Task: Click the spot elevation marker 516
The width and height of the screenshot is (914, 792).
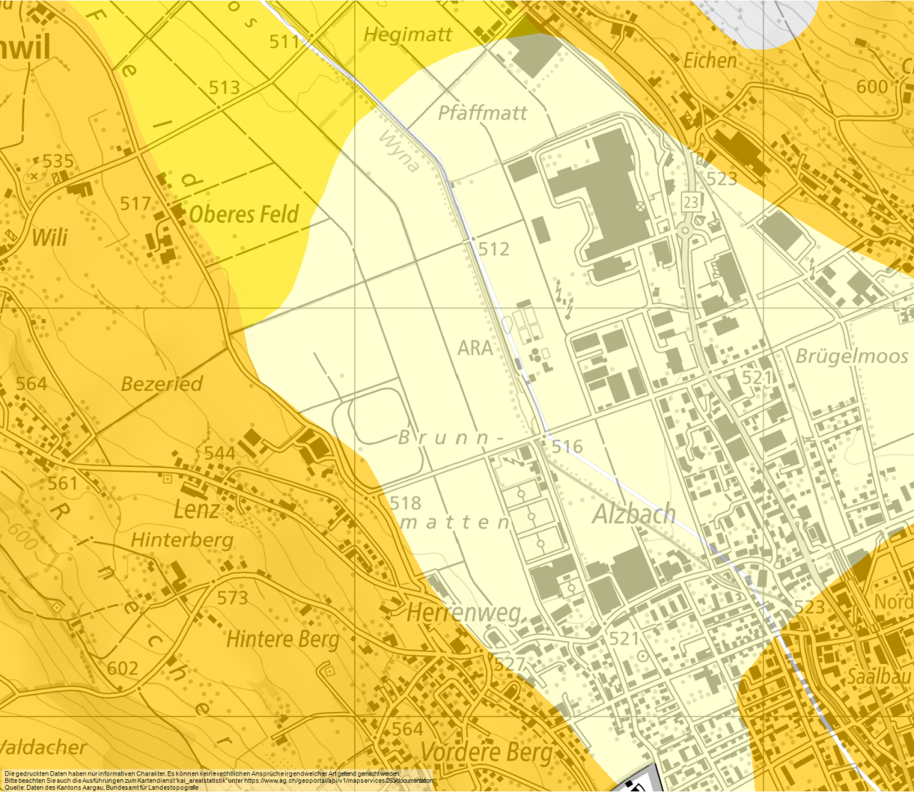Action: point(568,447)
